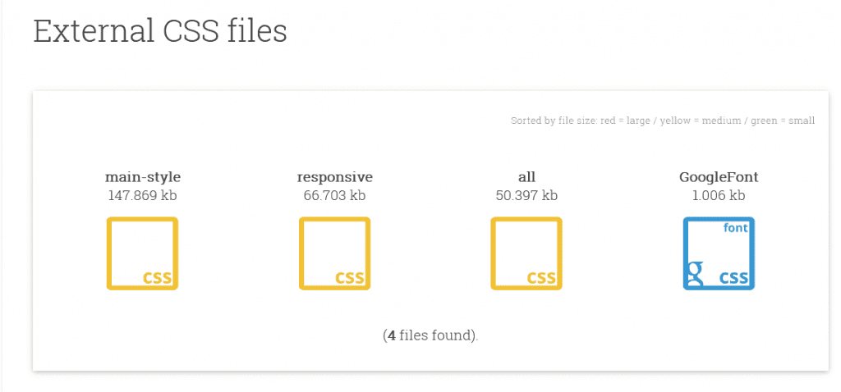
Task: Click the 4 files found text
Action: pos(430,335)
